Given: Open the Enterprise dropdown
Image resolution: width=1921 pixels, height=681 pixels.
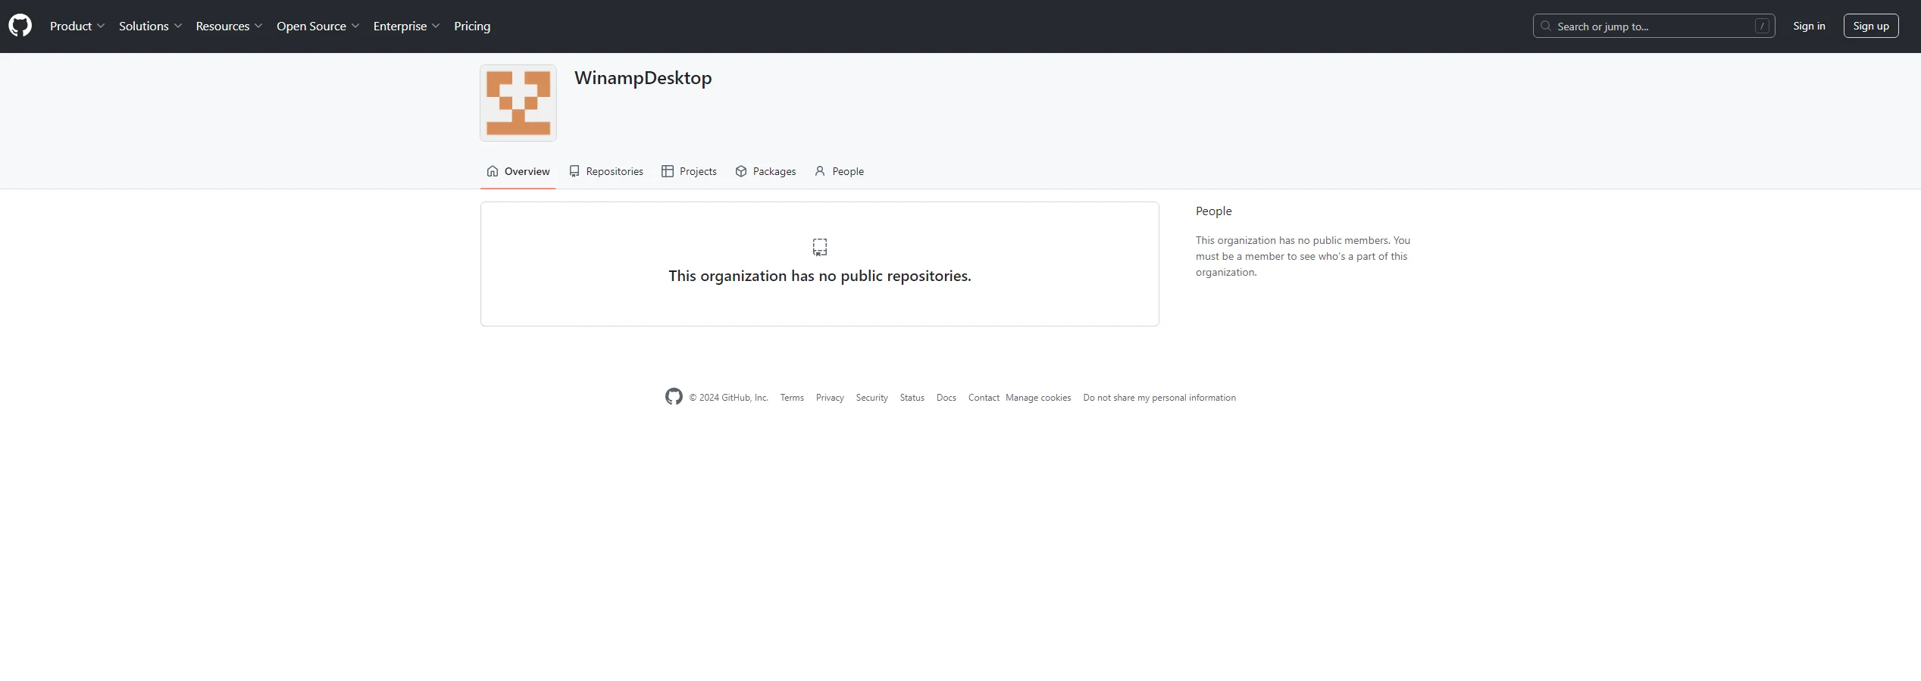Looking at the screenshot, I should [x=406, y=26].
